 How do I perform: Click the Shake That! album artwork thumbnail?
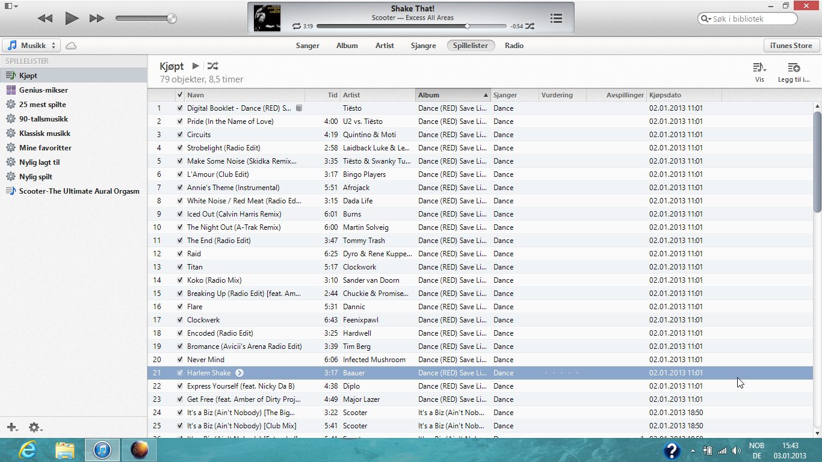267,18
